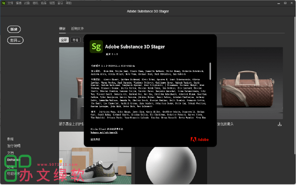This screenshot has height=185, width=296.
Task: Open the 教程 link in the sidebar
Action: click(x=10, y=139)
